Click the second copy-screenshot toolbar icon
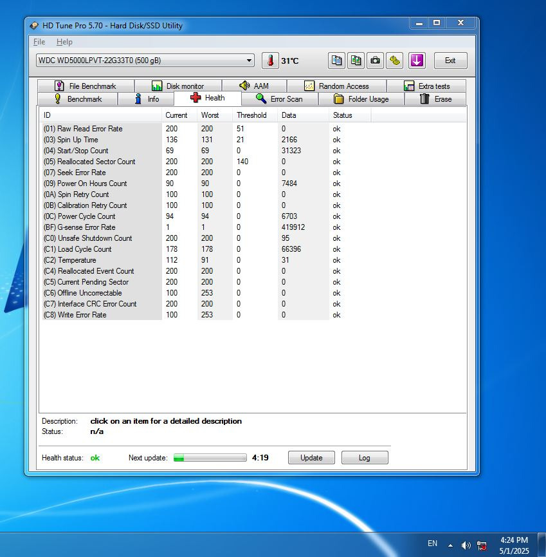This screenshot has height=557, width=546. click(356, 61)
